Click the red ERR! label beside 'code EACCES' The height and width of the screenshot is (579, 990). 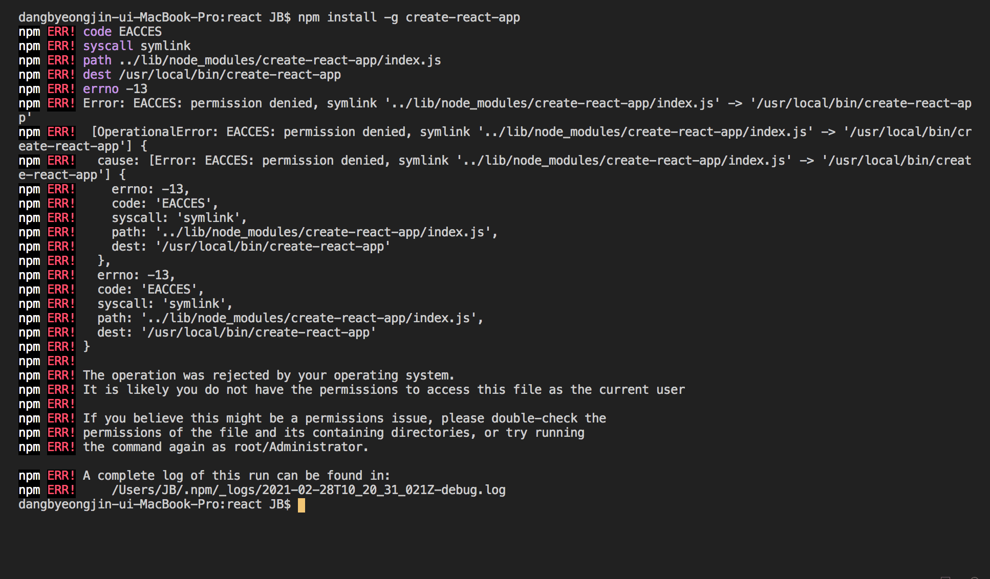point(61,32)
